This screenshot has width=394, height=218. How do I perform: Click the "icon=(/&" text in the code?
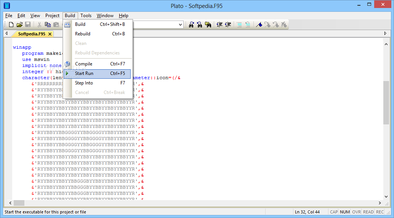(x=168, y=78)
